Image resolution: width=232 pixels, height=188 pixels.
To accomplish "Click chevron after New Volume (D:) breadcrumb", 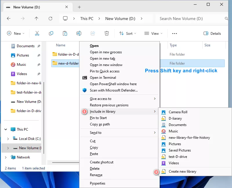I will pos(142,19).
